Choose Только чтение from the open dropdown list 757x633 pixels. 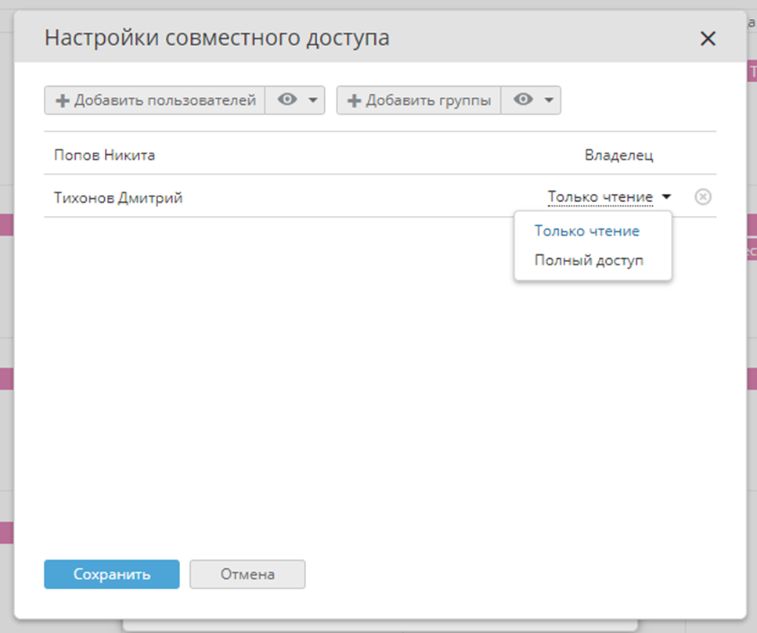coord(586,231)
